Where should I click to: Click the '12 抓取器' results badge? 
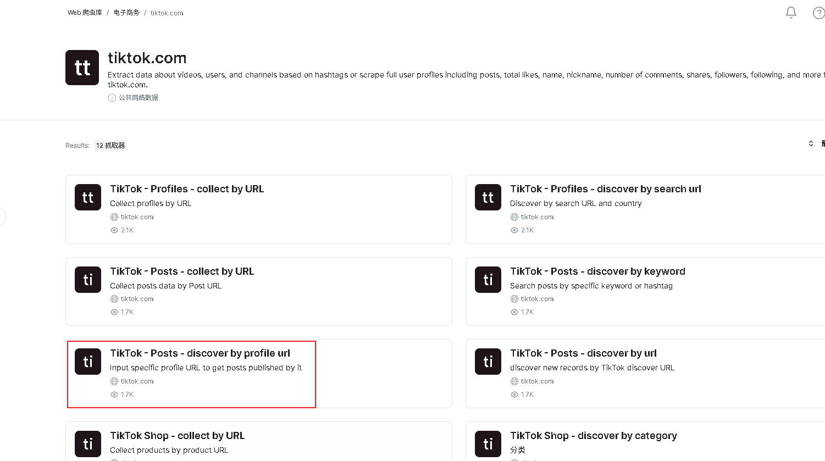(x=110, y=146)
